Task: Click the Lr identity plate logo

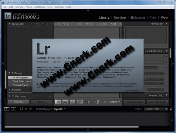Action: (x=8, y=16)
